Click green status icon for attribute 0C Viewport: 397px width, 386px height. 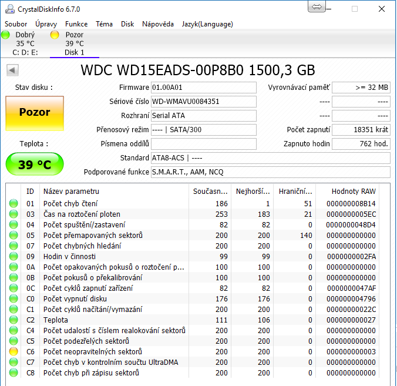coord(14,288)
